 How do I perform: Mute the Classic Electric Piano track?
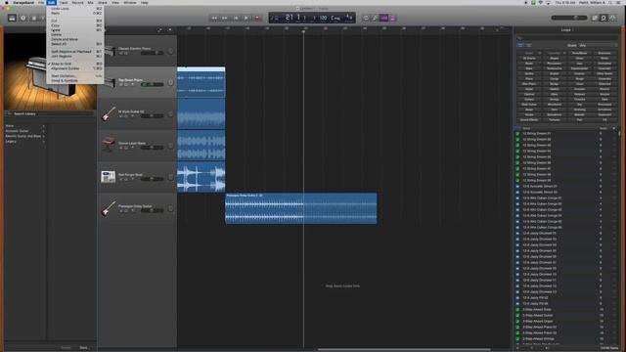[121, 53]
